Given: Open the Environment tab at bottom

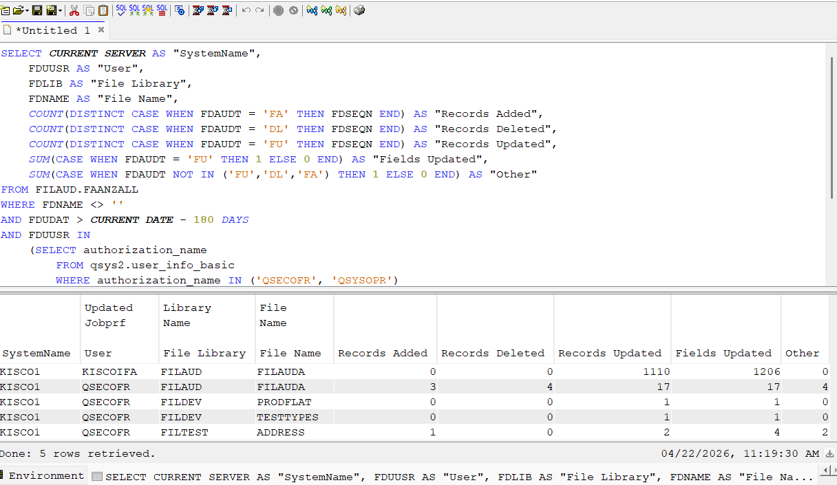Looking at the screenshot, I should (x=43, y=475).
